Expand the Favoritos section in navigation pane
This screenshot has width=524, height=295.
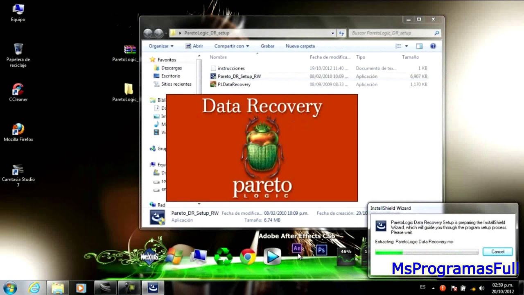(163, 60)
